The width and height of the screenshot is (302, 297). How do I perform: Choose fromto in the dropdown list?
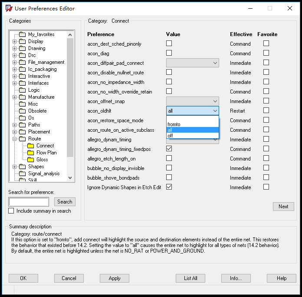point(193,124)
